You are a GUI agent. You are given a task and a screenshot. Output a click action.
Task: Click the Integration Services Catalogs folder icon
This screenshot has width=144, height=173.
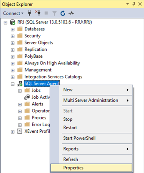20,77
